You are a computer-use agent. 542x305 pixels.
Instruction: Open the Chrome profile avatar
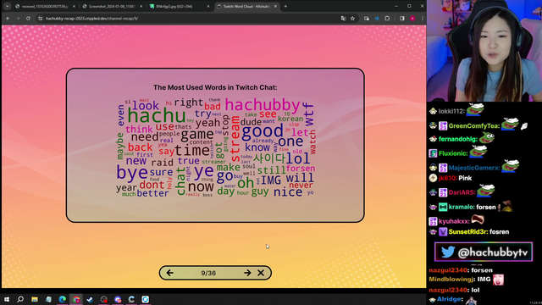[412, 19]
